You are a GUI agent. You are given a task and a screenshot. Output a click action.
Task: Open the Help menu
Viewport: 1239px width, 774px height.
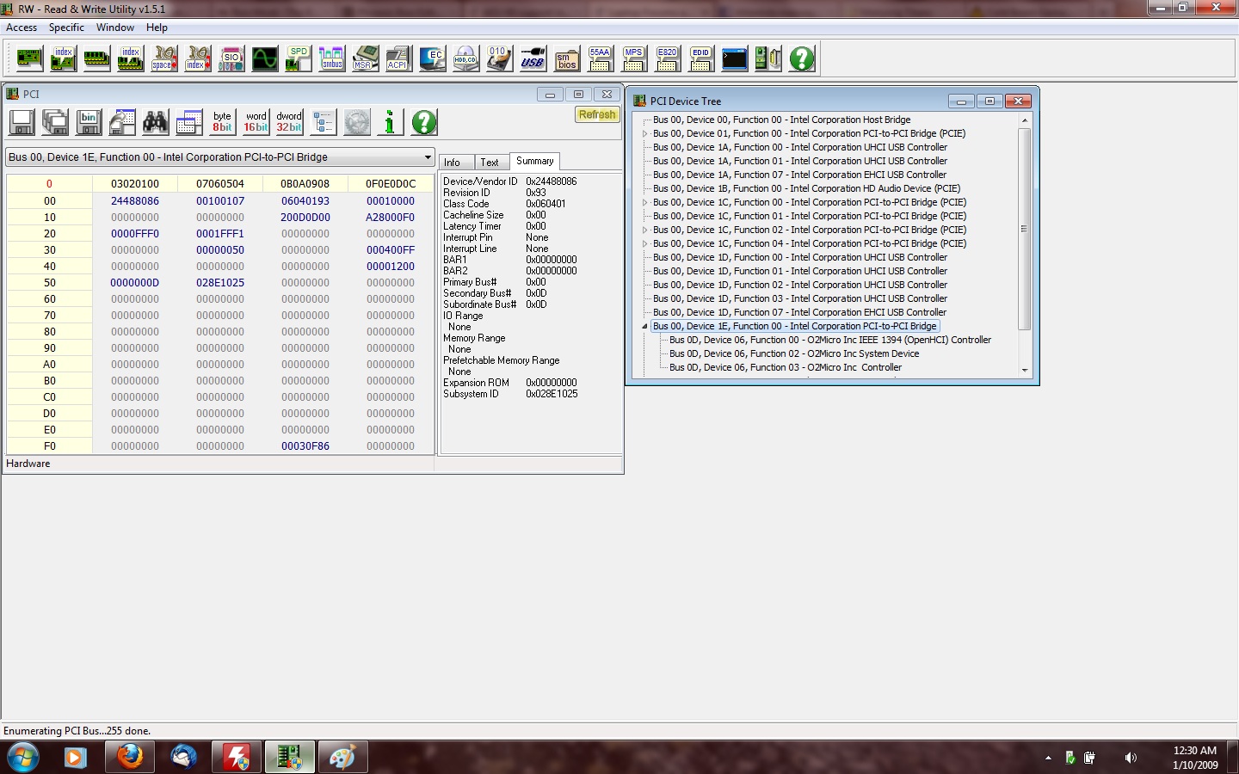pos(157,28)
